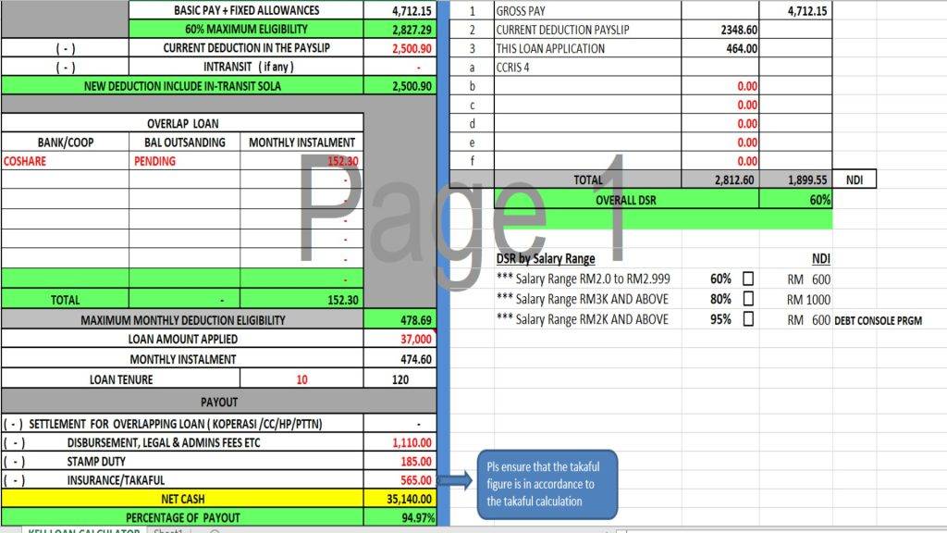The image size is (947, 533).
Task: Select the loan tenure cell showing 10
Action: pyautogui.click(x=301, y=378)
